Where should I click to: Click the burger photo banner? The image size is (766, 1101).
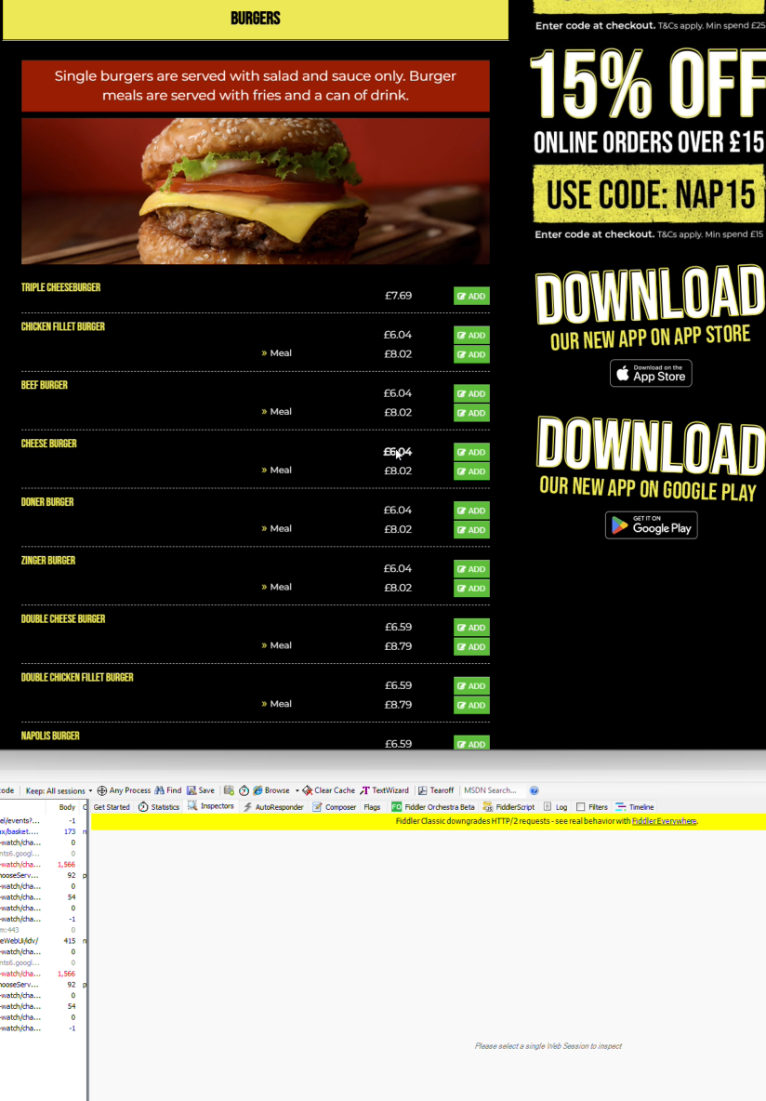tap(256, 191)
